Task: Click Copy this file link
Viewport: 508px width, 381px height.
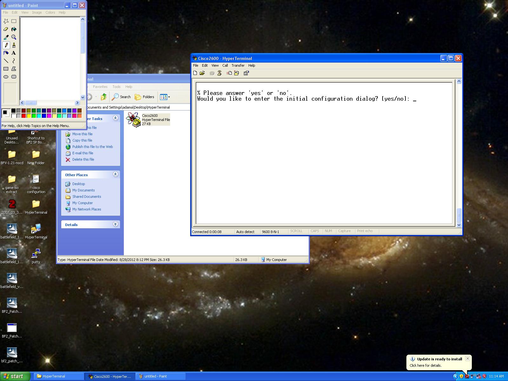Action: [82, 140]
